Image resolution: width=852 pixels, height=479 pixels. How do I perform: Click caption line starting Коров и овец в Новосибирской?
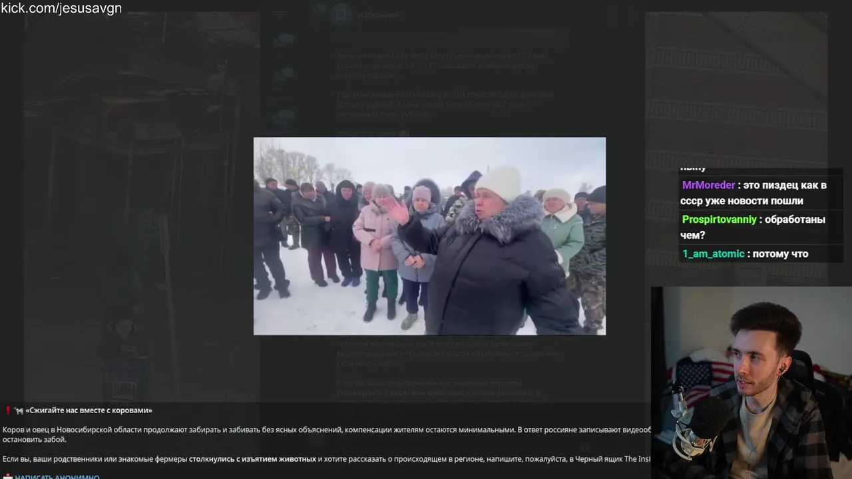coord(326,430)
